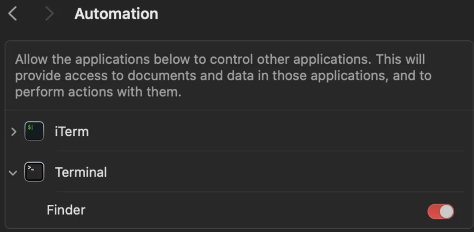Viewport: 474px width, 232px height.
Task: Click the iTerm app icon
Action: pyautogui.click(x=34, y=131)
